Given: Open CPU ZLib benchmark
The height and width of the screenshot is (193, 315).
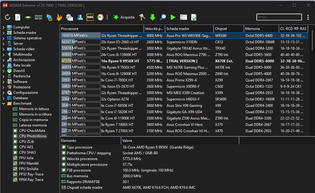Looking at the screenshot, I should click(26, 141).
